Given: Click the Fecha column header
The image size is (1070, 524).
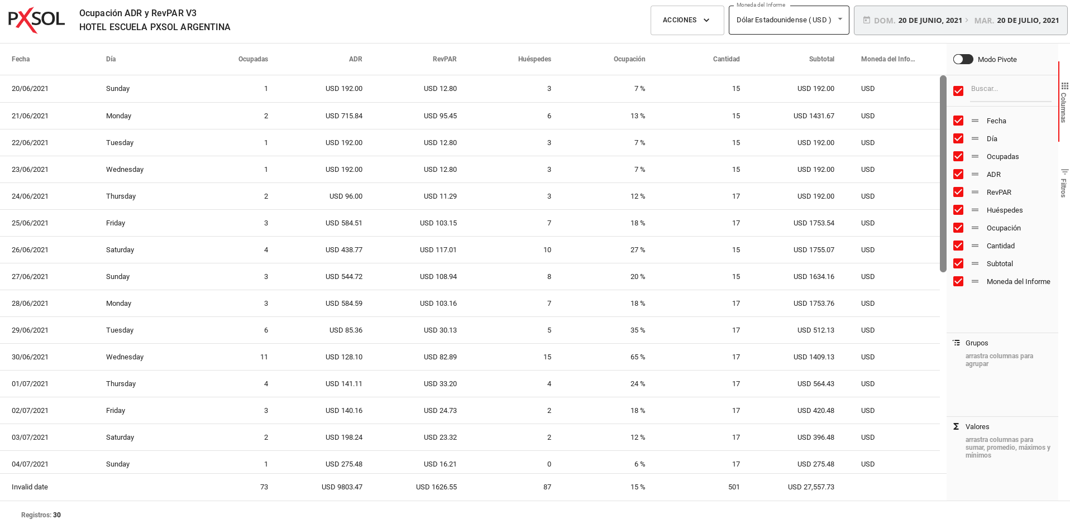Looking at the screenshot, I should click(x=21, y=59).
